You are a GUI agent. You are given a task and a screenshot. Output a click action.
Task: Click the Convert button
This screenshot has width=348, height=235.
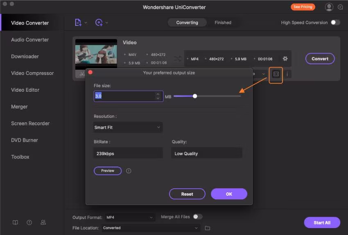320,59
